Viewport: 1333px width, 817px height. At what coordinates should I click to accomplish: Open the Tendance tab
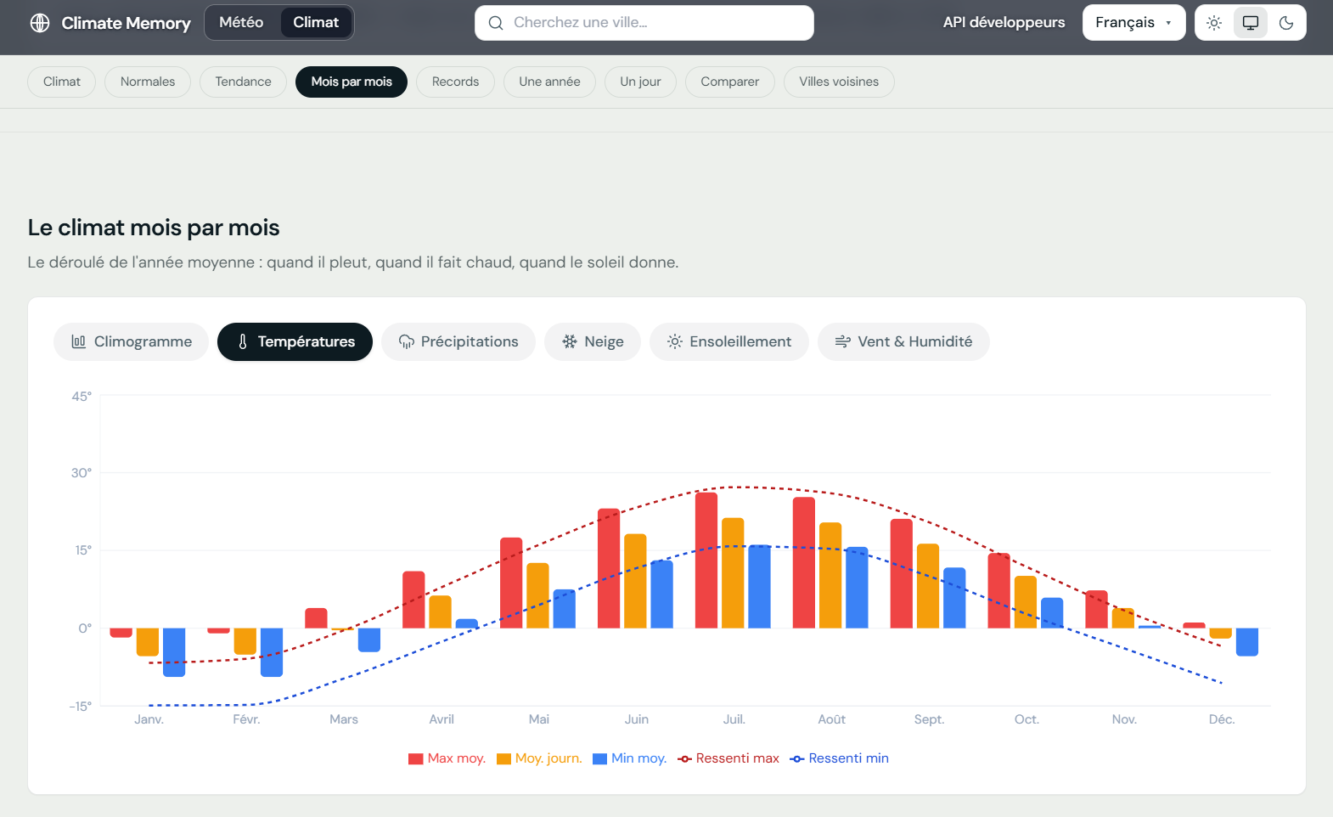click(243, 82)
